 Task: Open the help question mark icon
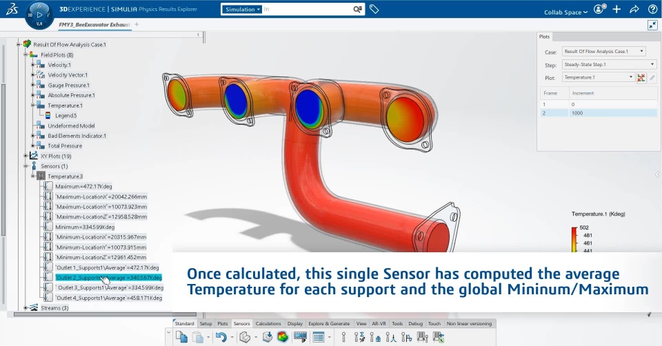point(652,9)
